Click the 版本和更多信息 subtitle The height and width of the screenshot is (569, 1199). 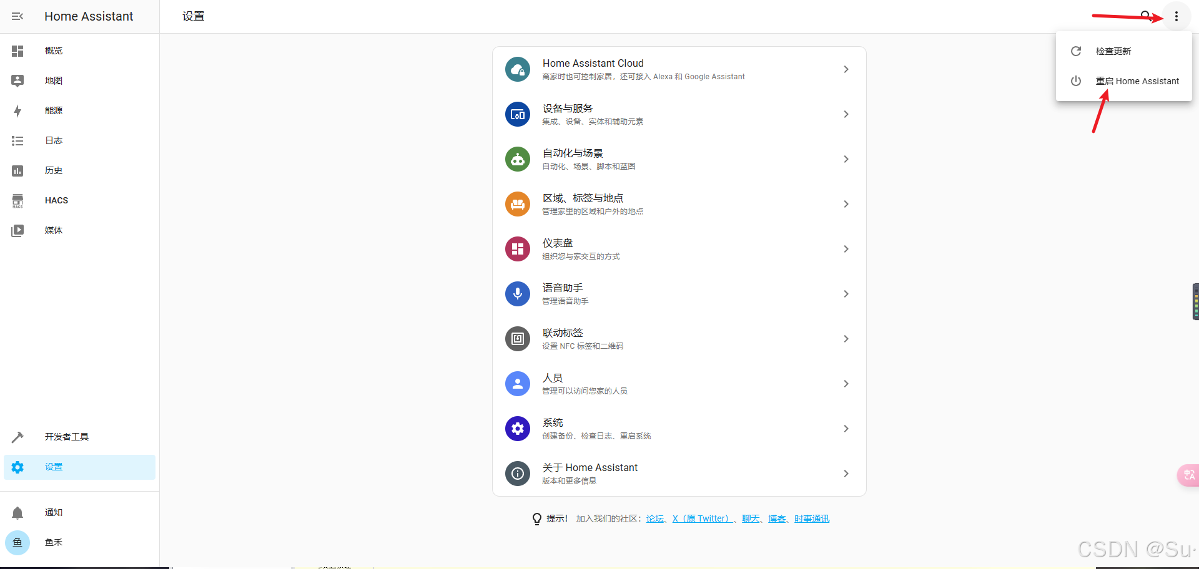tap(569, 481)
